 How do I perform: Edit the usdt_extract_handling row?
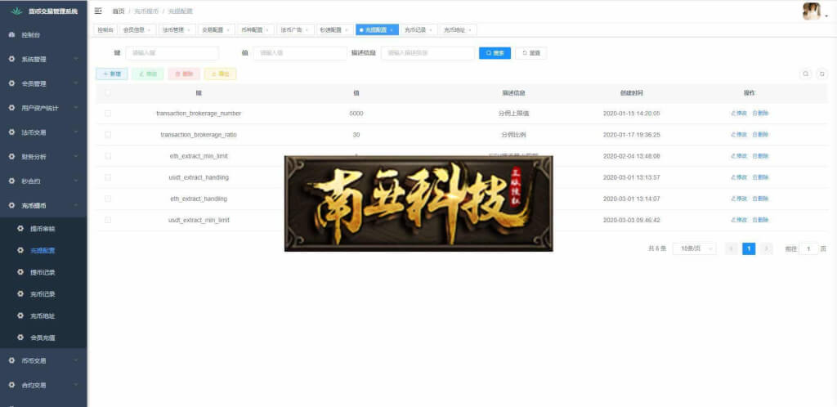(739, 177)
